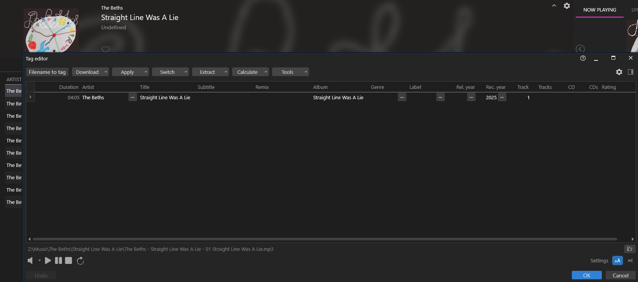Toggle the Tag editor side panel icon
The width and height of the screenshot is (638, 282).
coord(631,72)
